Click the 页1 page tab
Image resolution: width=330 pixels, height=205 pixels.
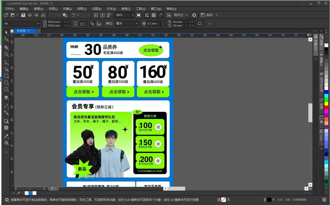[53, 188]
